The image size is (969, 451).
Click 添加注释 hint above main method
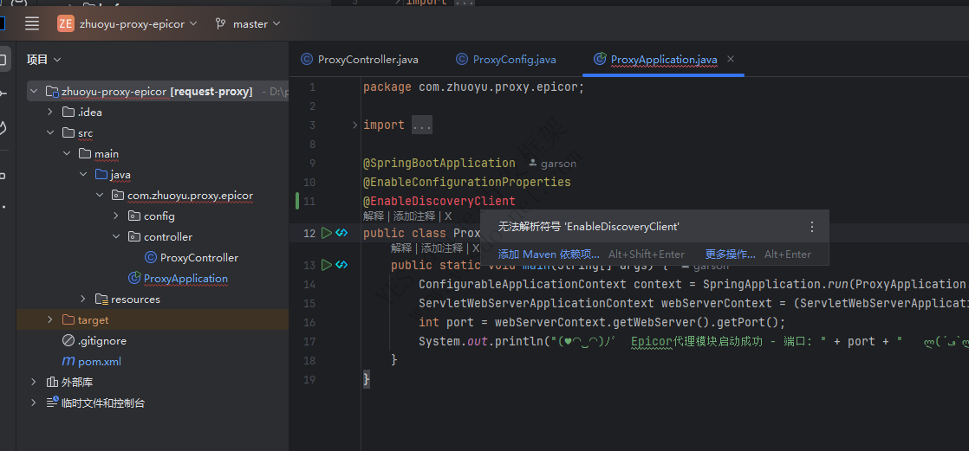click(442, 248)
